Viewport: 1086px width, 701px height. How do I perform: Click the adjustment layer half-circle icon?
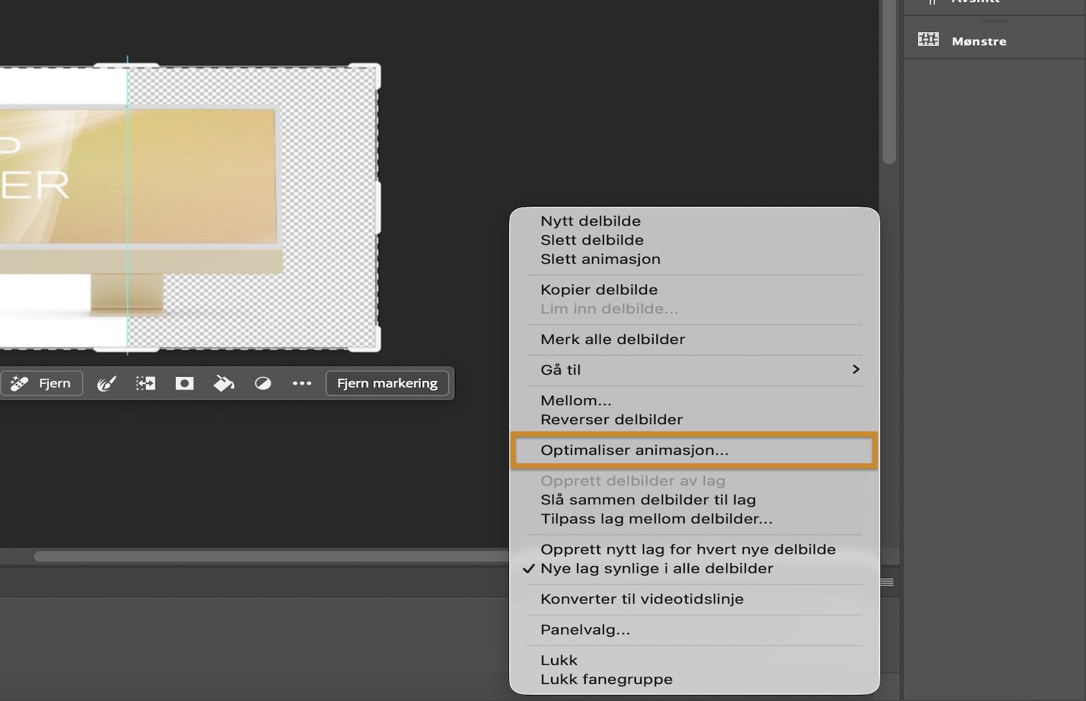pos(263,383)
